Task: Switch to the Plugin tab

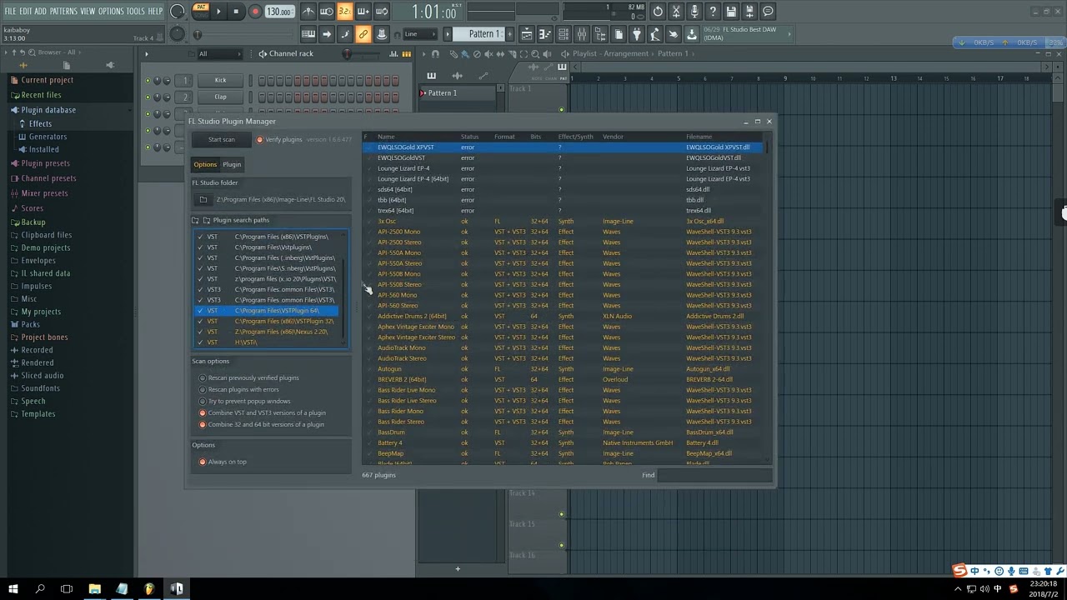Action: point(232,164)
